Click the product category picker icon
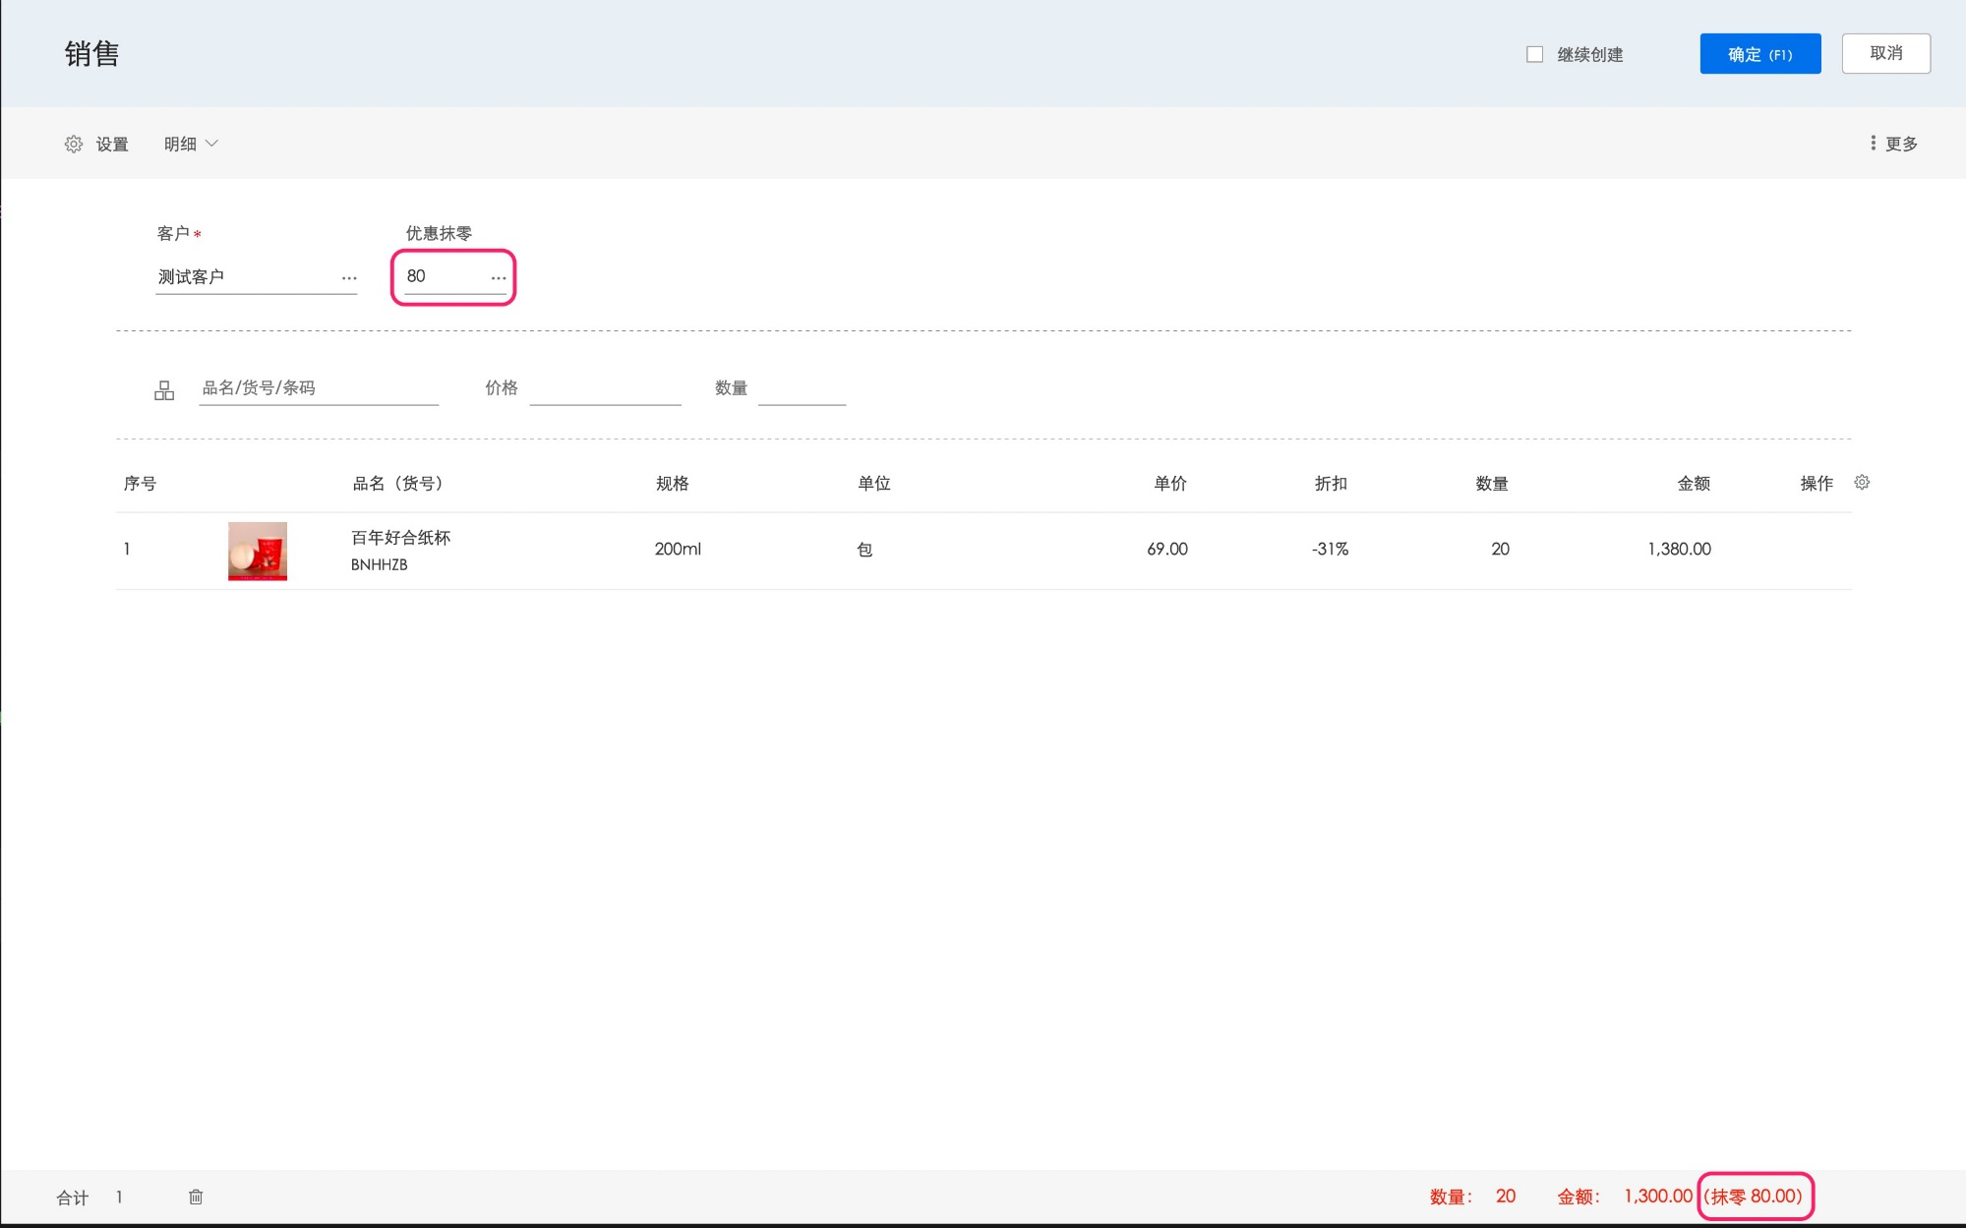This screenshot has width=1966, height=1228. pyautogui.click(x=164, y=390)
